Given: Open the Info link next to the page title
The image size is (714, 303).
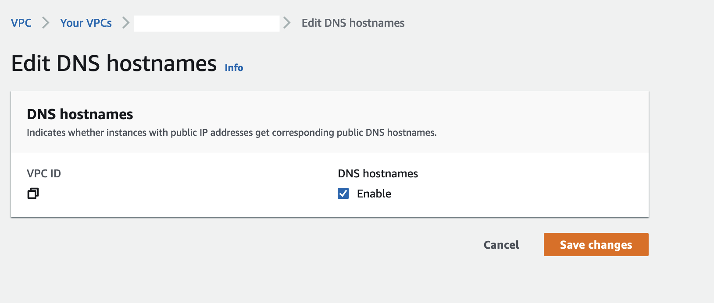Looking at the screenshot, I should tap(233, 67).
